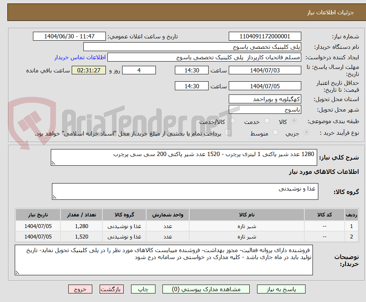Click the تاریخ نیاز table column header

click(x=37, y=215)
